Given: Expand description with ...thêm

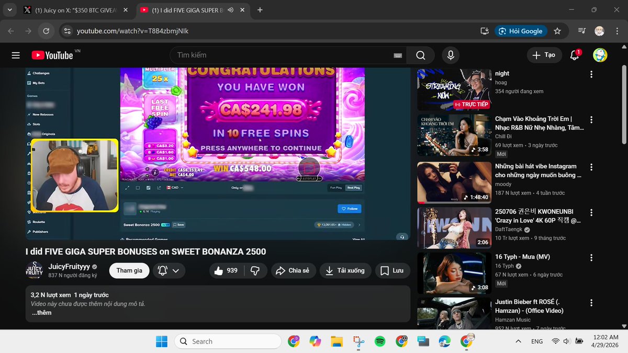Looking at the screenshot, I should [x=42, y=313].
